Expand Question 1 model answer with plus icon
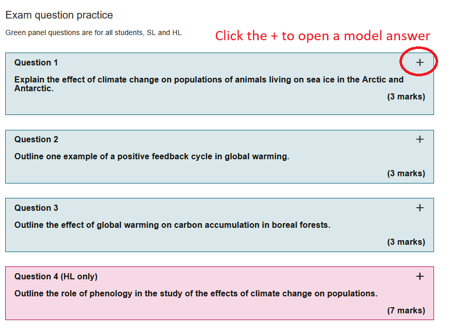This screenshot has width=450, height=335. click(420, 62)
